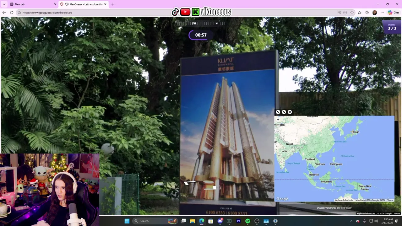This screenshot has height=226, width=402.
Task: Open clock showing 2:15 AM
Action: pyautogui.click(x=388, y=221)
